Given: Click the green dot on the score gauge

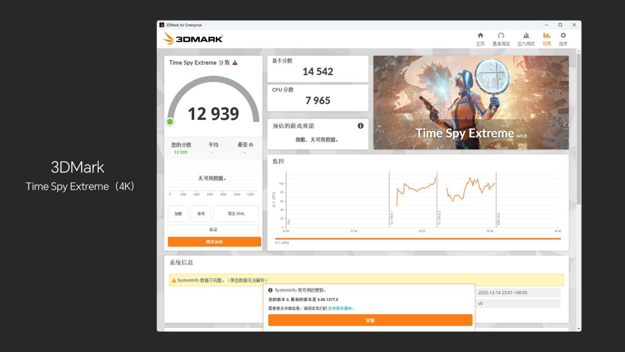Looking at the screenshot, I should tap(170, 121).
